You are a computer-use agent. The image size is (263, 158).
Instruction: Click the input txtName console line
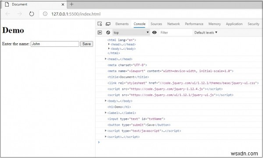click(136, 119)
